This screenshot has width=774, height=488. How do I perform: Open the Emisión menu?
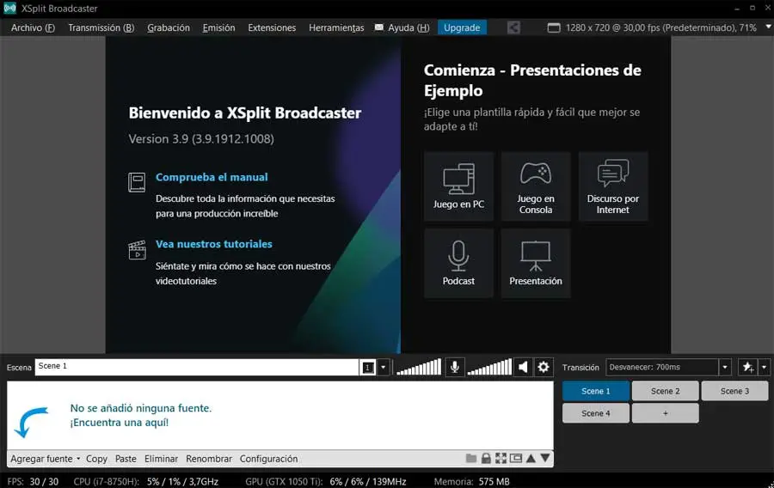(x=218, y=27)
